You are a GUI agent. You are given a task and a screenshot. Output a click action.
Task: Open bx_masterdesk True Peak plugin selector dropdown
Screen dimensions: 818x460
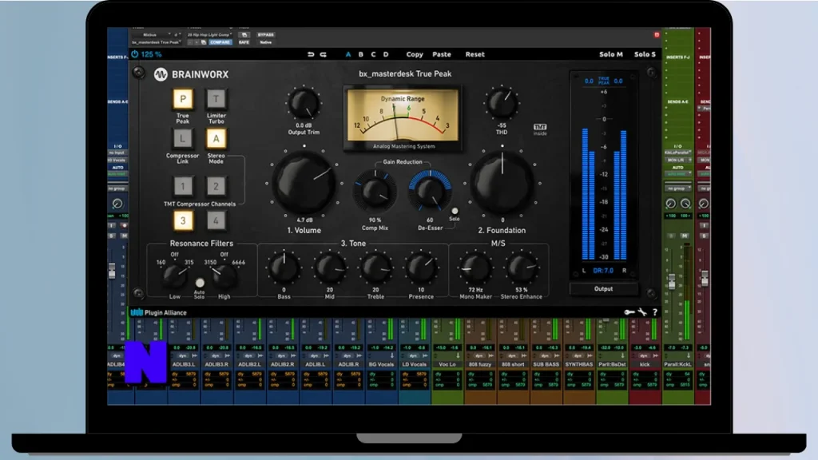[x=157, y=42]
